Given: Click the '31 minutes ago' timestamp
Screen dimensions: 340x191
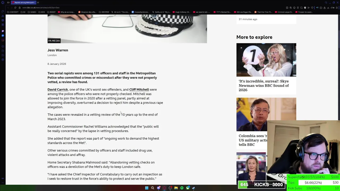Looking at the screenshot, I should (x=248, y=19).
